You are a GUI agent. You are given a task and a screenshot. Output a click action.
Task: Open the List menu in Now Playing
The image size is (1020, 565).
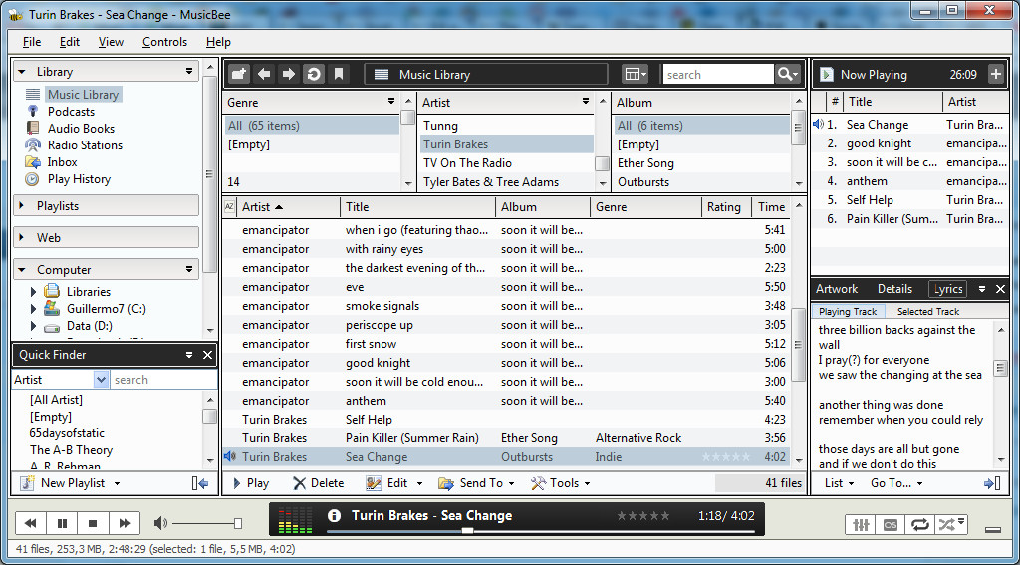840,483
